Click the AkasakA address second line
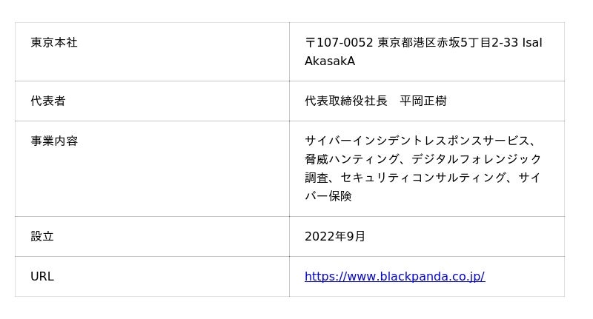This screenshot has height=319, width=593. point(330,61)
